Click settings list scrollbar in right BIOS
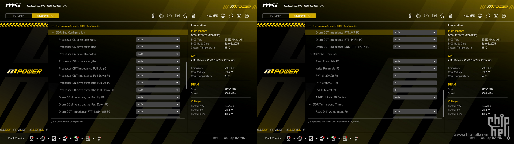 [x=443, y=104]
